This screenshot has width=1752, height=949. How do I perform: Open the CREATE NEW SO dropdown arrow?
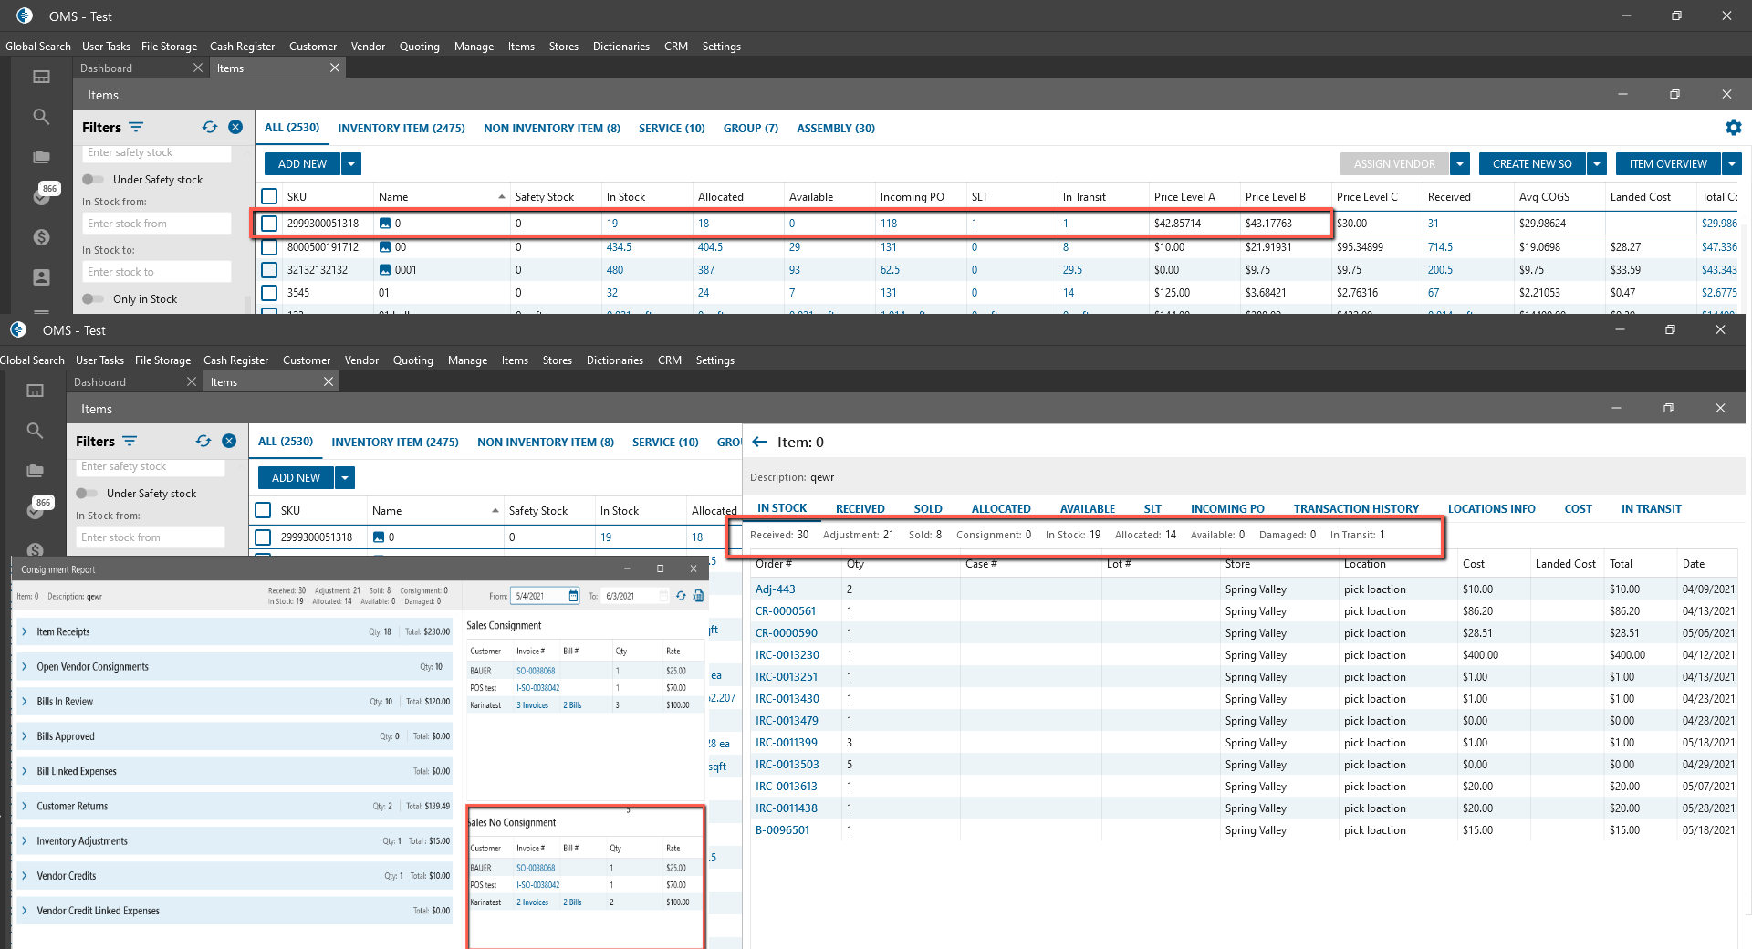[1597, 164]
